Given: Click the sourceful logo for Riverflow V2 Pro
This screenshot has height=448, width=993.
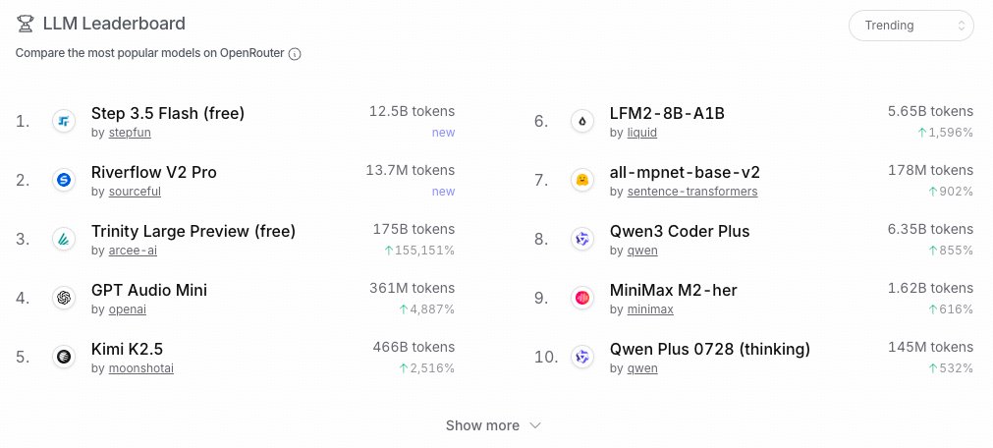Looking at the screenshot, I should tap(63, 180).
